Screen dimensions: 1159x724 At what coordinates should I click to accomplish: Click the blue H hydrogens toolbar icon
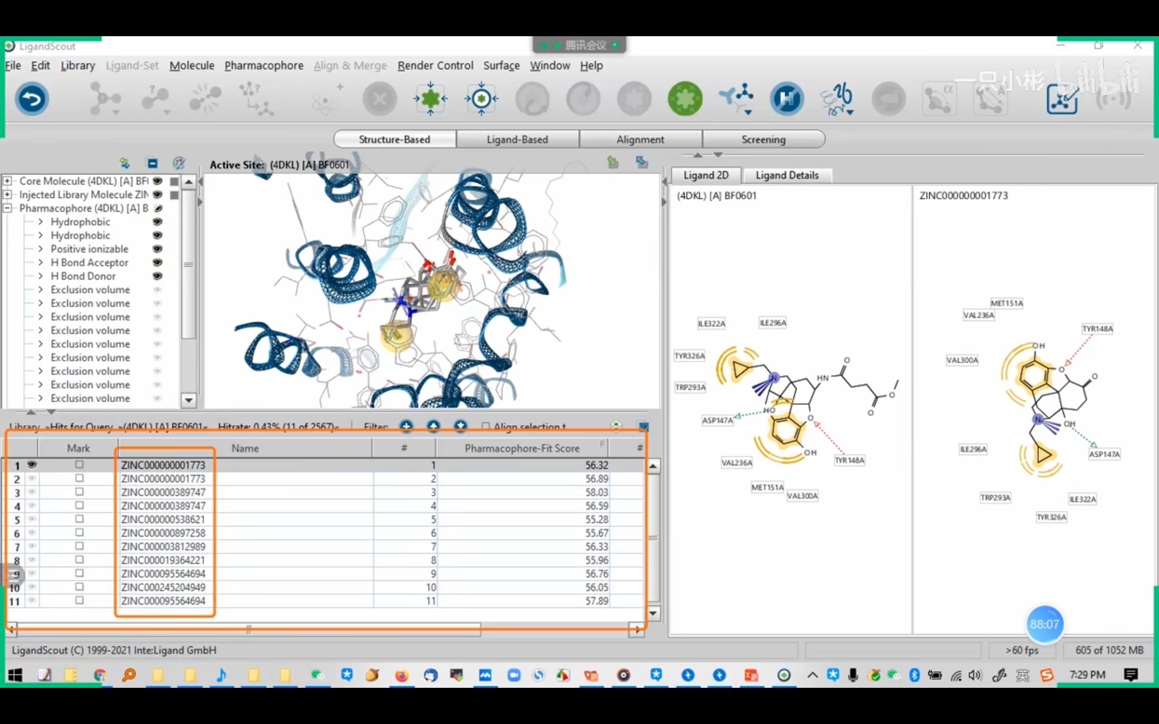786,99
